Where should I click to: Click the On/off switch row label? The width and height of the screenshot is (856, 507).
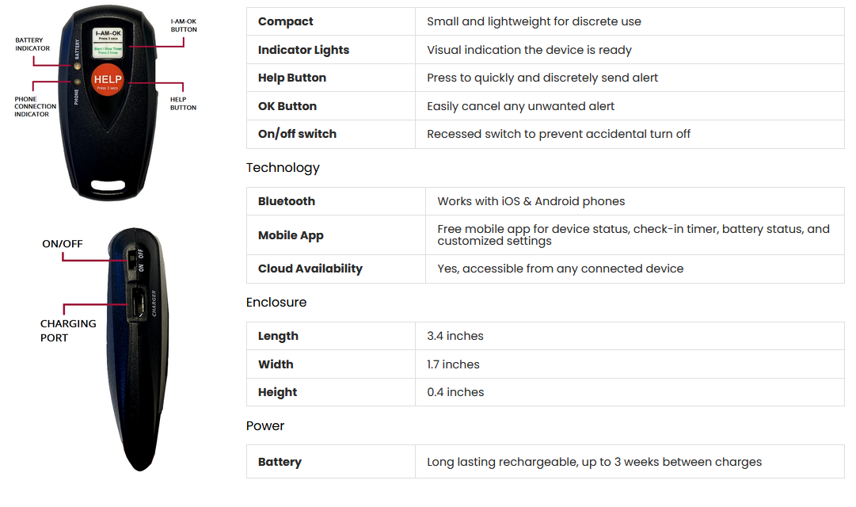point(297,134)
